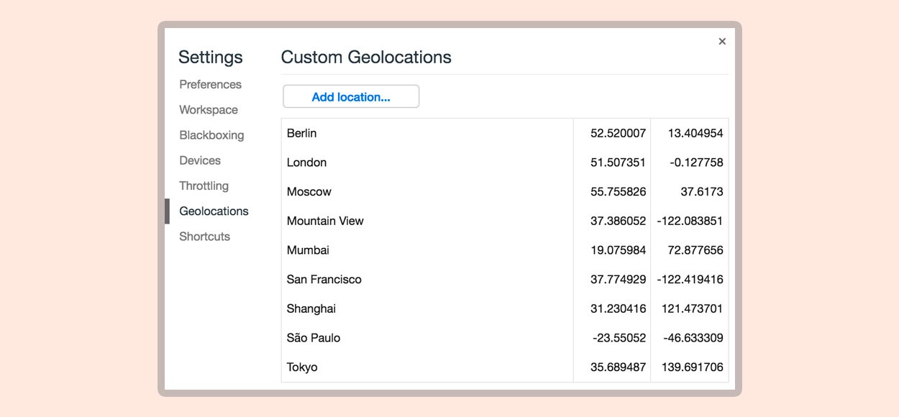Screen dimensions: 899x417
Task: Go to the Devices settings
Action: [x=200, y=160]
